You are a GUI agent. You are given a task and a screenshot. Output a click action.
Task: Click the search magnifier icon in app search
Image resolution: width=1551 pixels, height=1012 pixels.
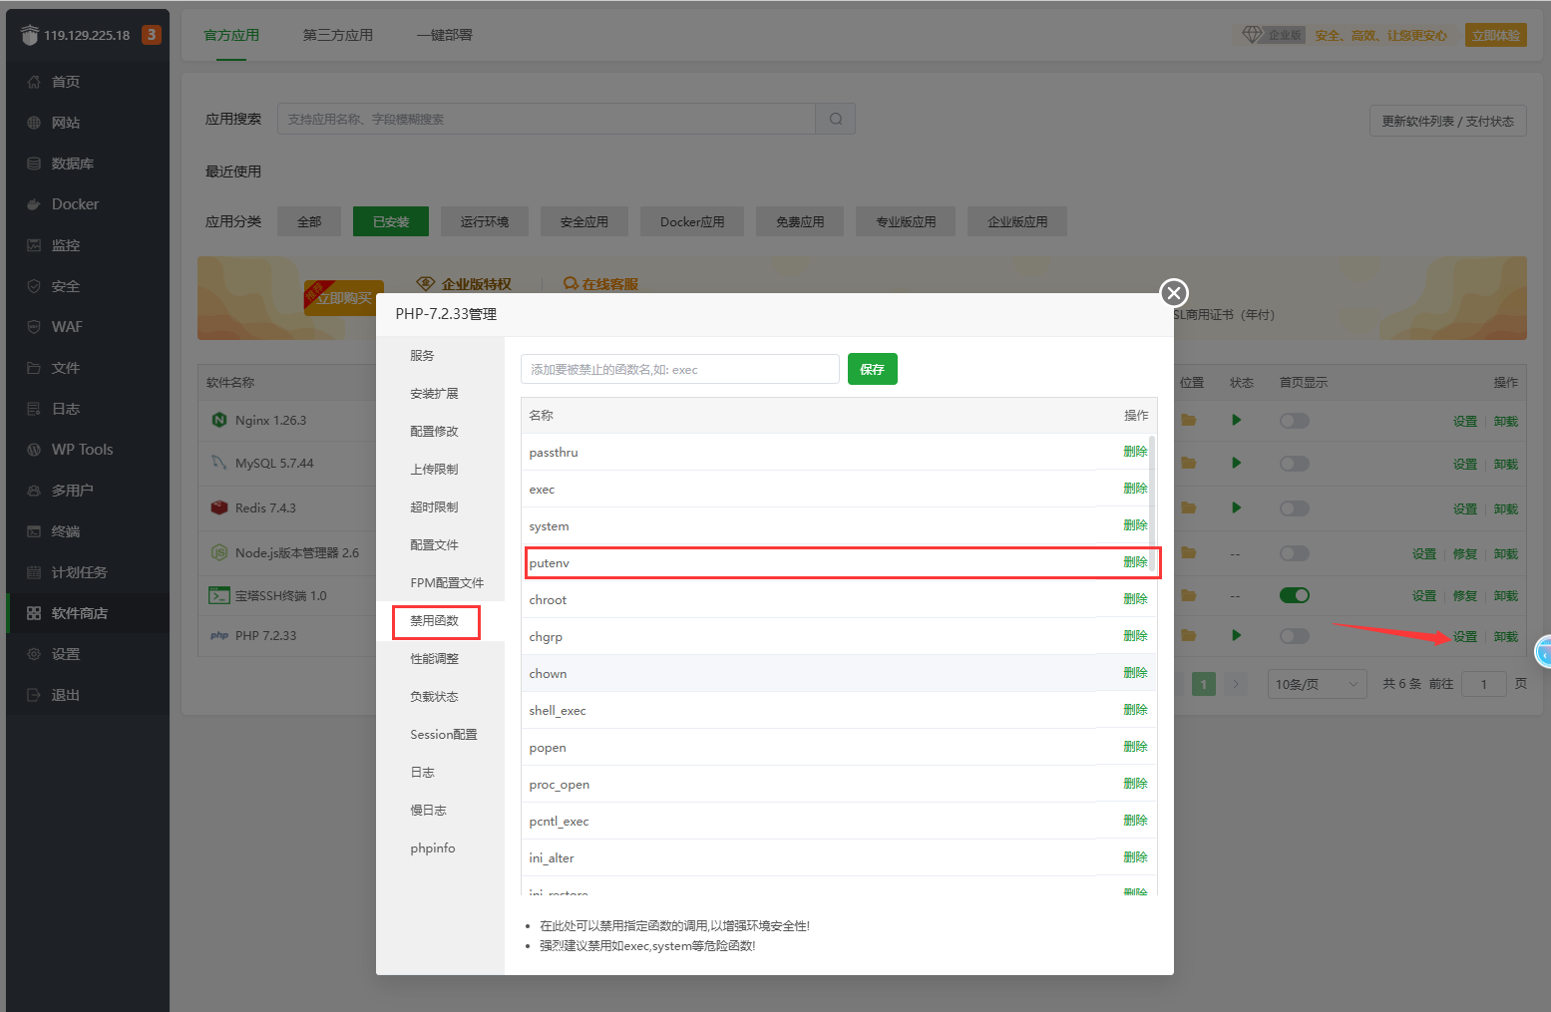pos(836,119)
